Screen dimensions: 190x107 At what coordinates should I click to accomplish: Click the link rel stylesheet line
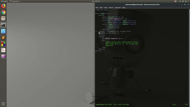point(119,21)
